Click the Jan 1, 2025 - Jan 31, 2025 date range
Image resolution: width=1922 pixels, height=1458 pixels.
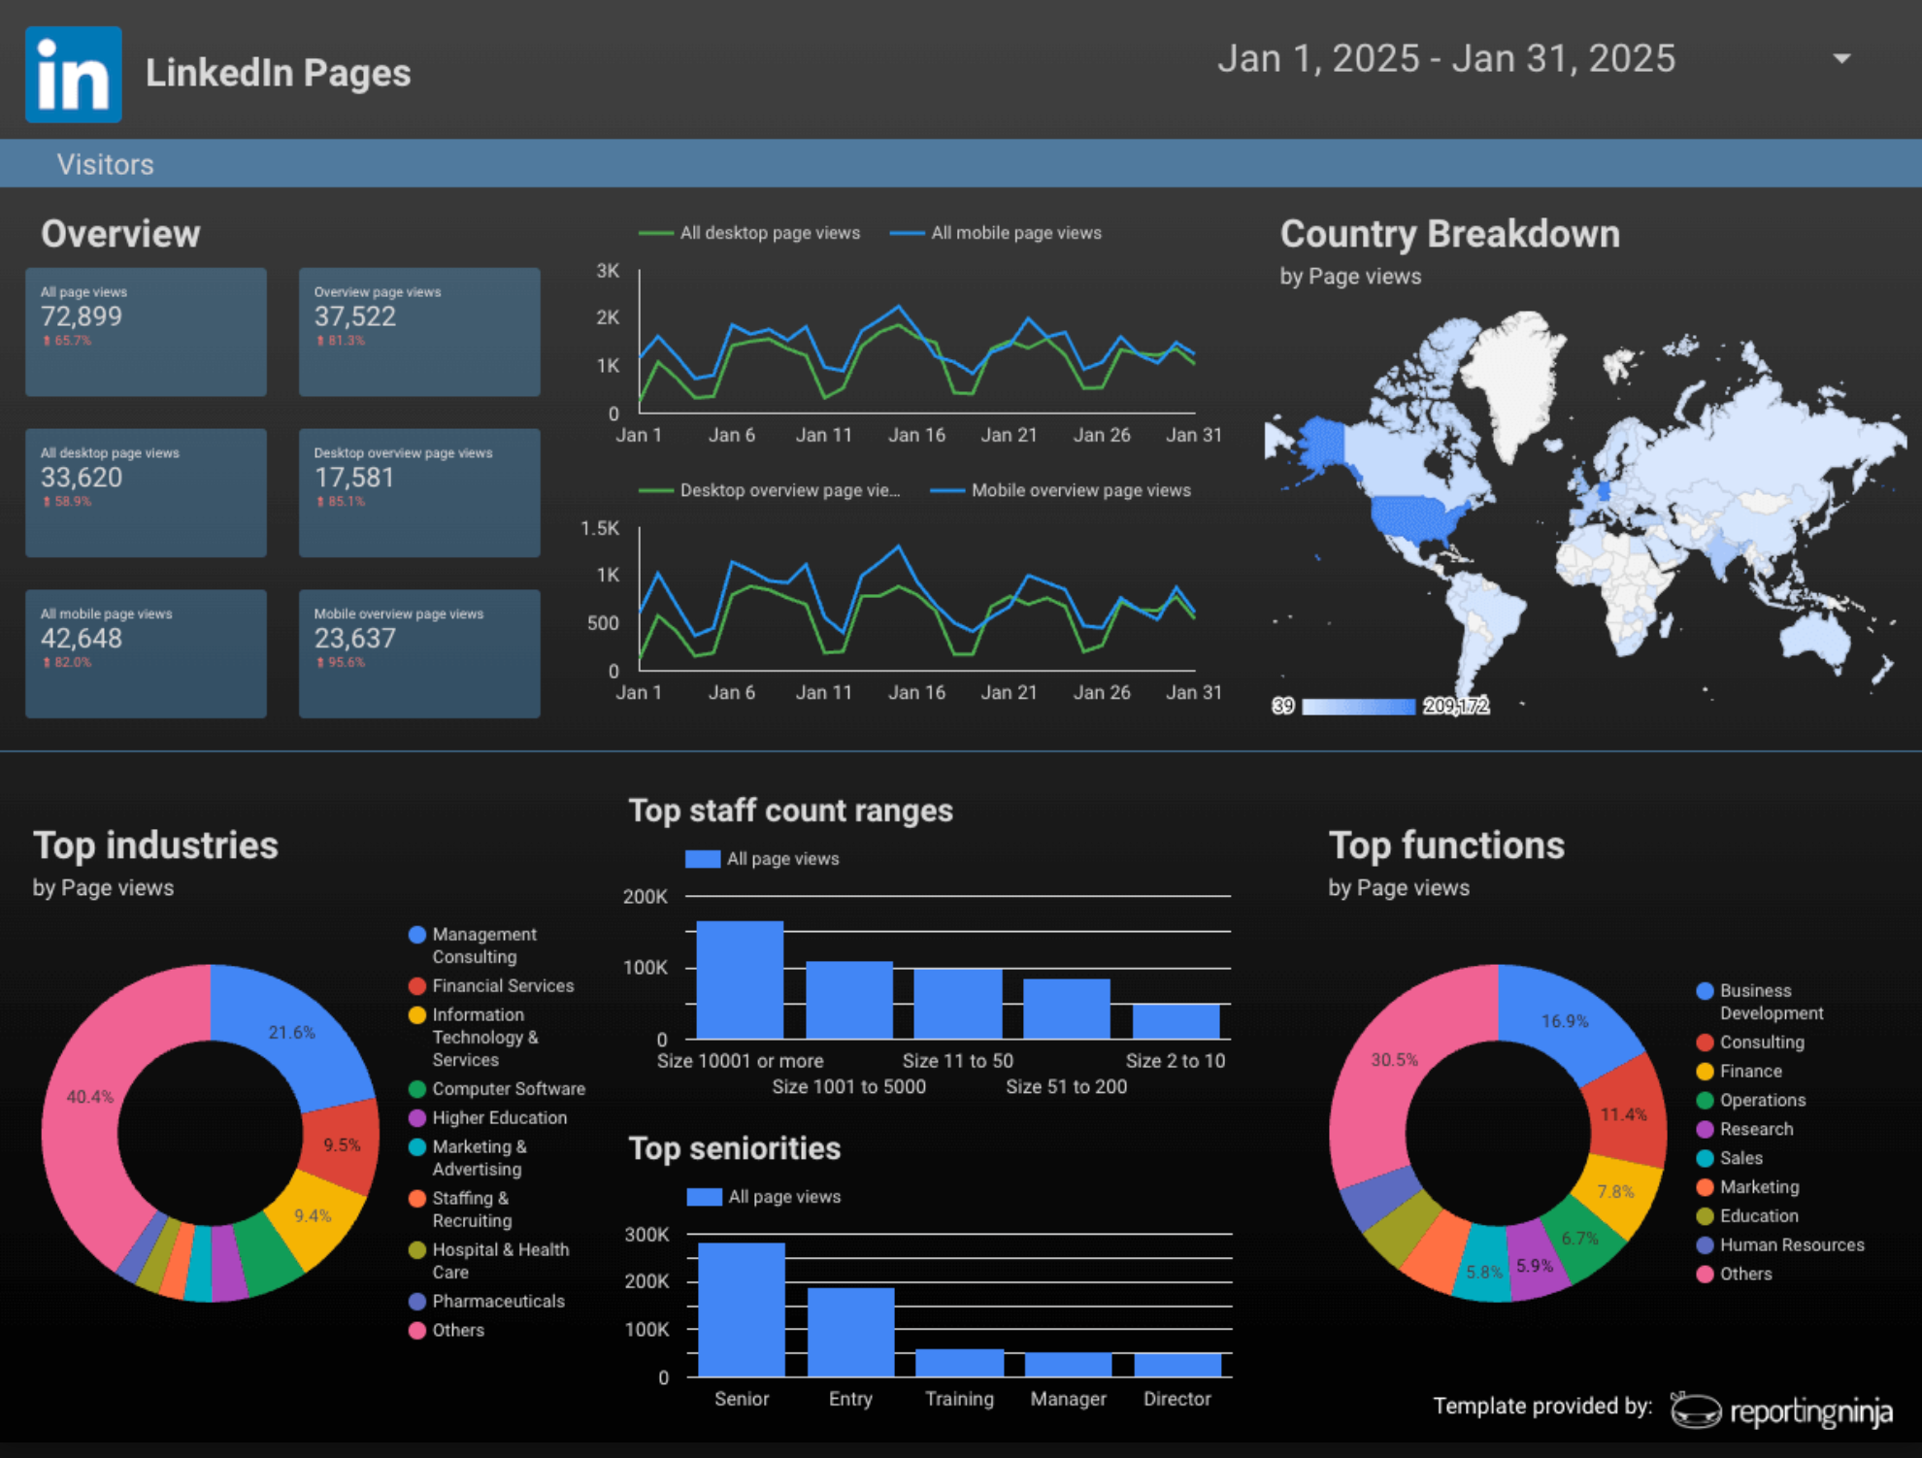(x=1446, y=58)
